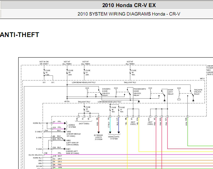Select the SIL RD UNLOCK signal label
Image resolution: width=213 pixels, height=169 pixels.
pos(35,155)
